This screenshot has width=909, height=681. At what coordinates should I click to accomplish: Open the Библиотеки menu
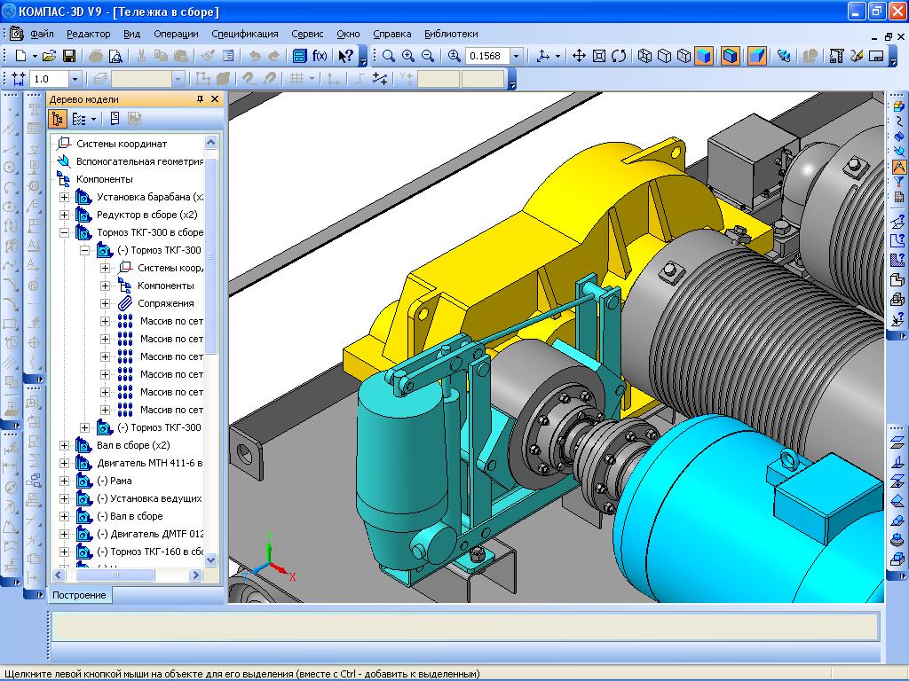(450, 34)
